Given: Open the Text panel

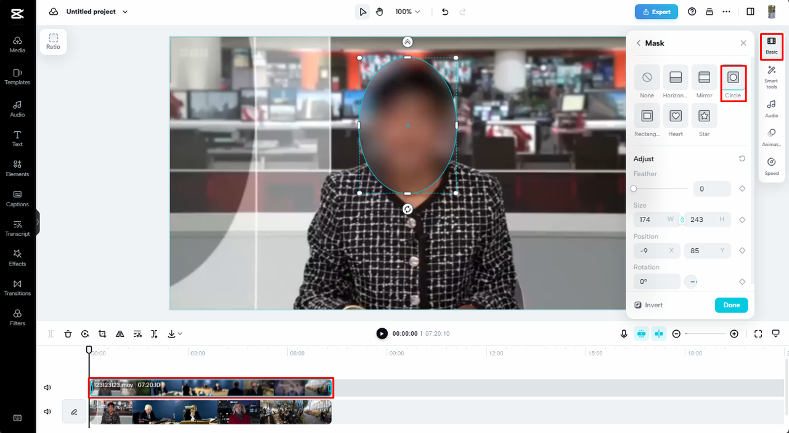Looking at the screenshot, I should (17, 139).
